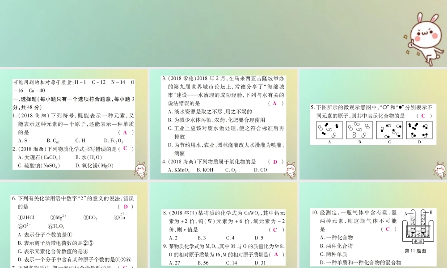Screen dimensions: 447x268
Task: Click option 'B. 表示离子所带电荷数的是②⑤'
Action: 55,243
